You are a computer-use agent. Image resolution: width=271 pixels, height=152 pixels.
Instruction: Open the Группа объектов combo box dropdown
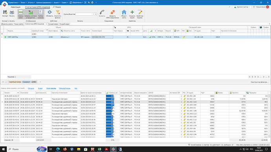coord(93,14)
